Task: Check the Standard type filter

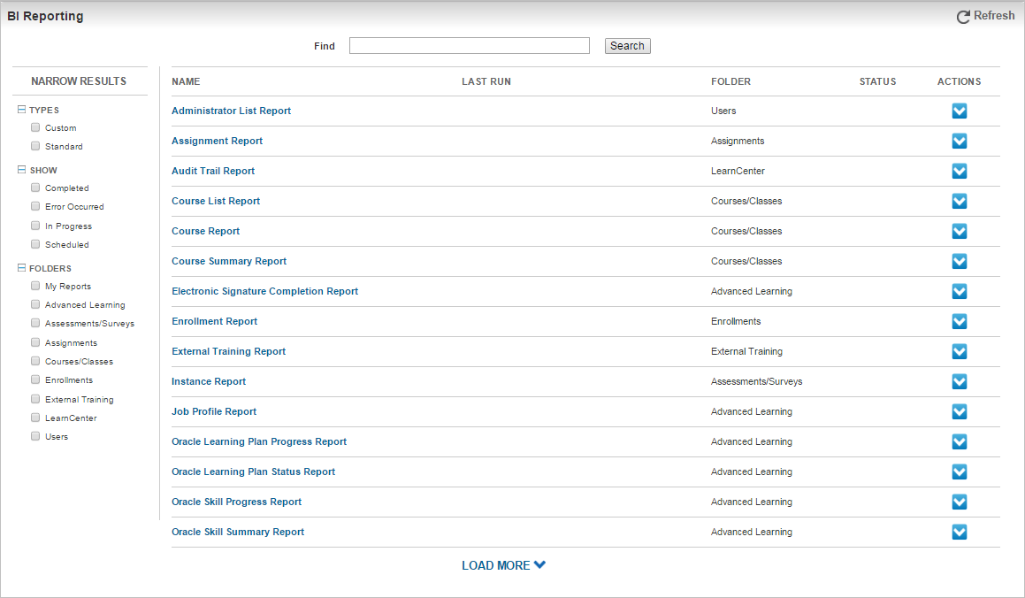Action: click(35, 146)
